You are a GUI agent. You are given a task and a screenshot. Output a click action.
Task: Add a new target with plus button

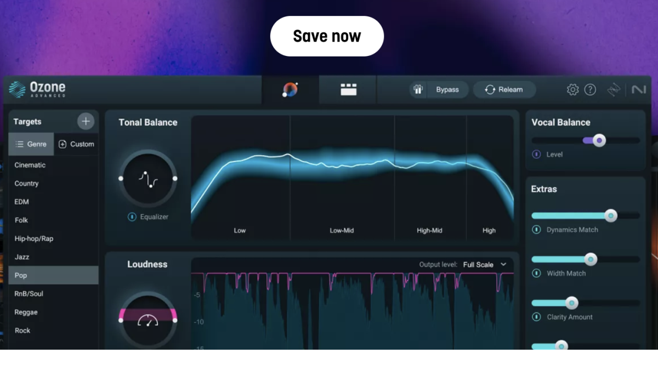(x=86, y=121)
